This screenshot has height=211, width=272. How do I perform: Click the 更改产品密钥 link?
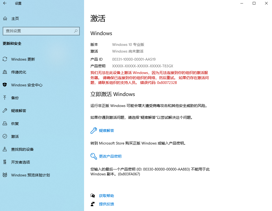coord(110,156)
